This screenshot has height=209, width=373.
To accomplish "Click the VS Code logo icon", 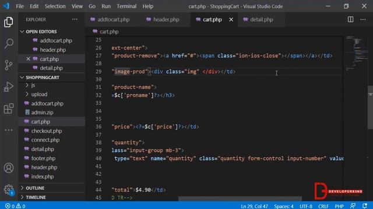I will [6, 6].
